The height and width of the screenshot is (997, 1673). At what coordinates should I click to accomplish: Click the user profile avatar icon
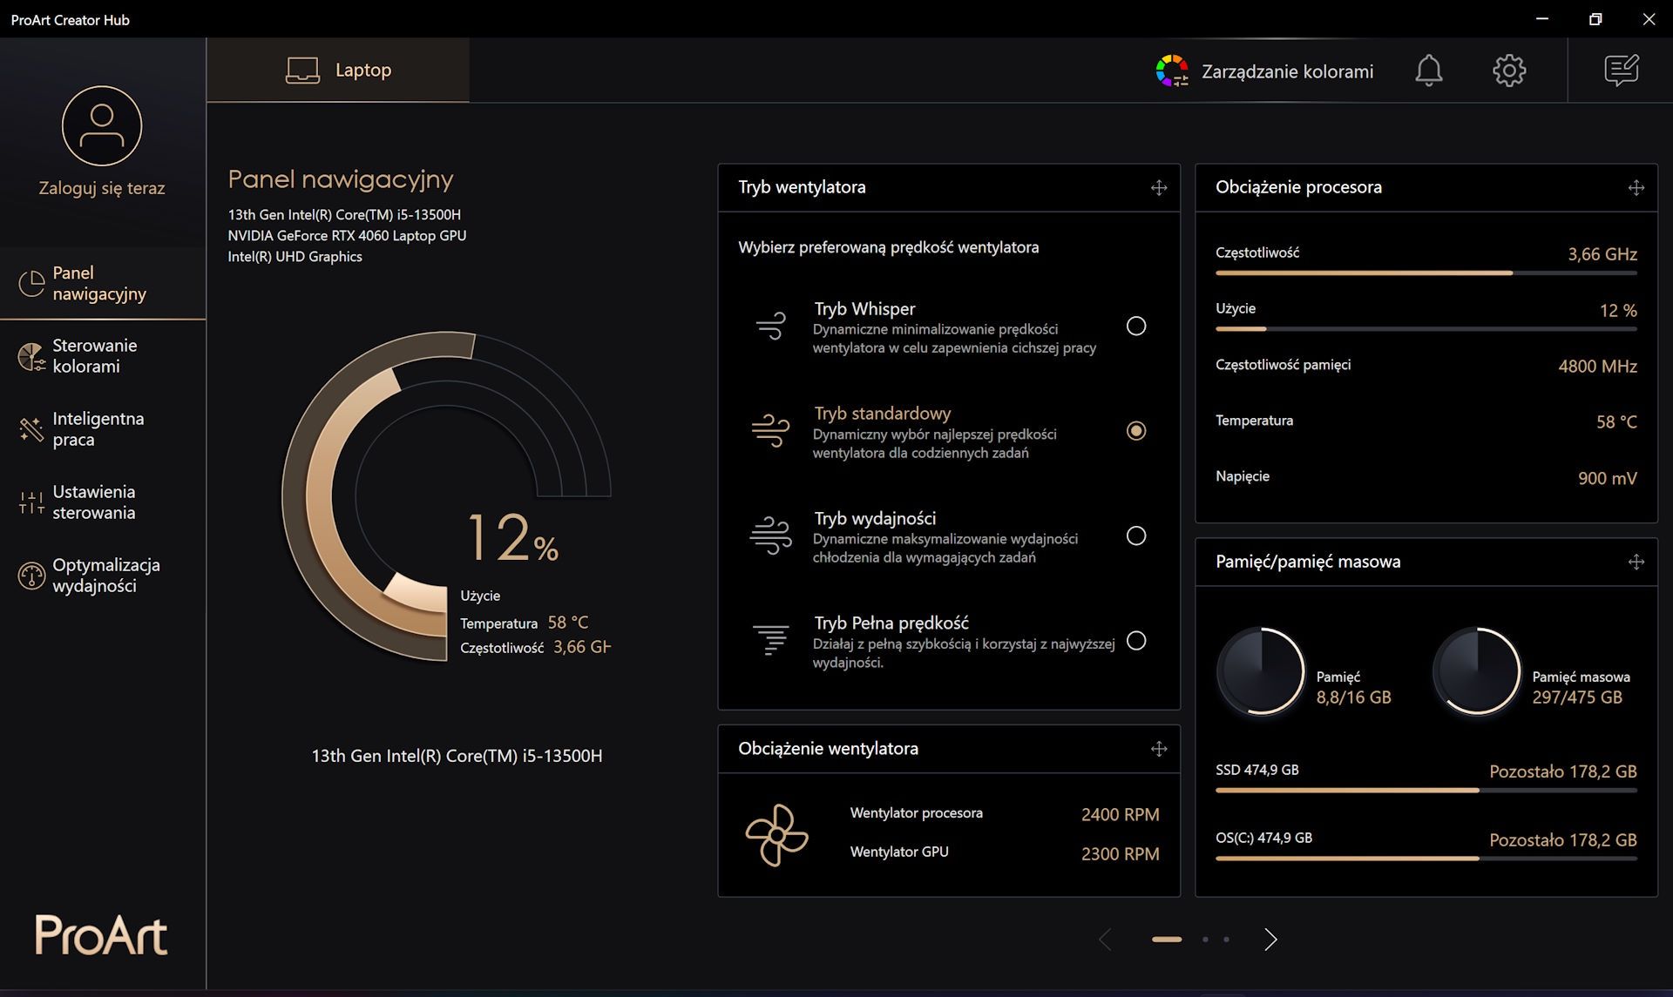[102, 125]
